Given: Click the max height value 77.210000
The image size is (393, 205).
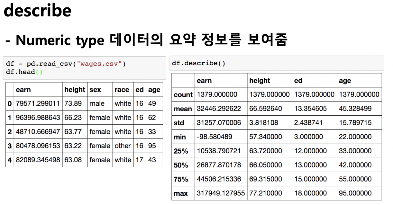Looking at the screenshot, I should (x=266, y=193).
